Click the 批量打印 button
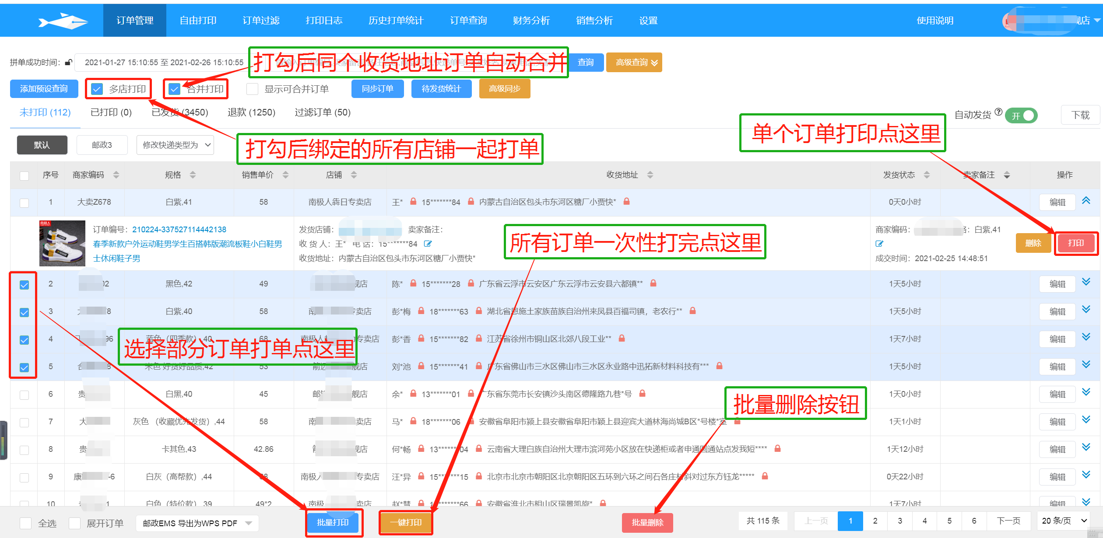 pos(333,522)
